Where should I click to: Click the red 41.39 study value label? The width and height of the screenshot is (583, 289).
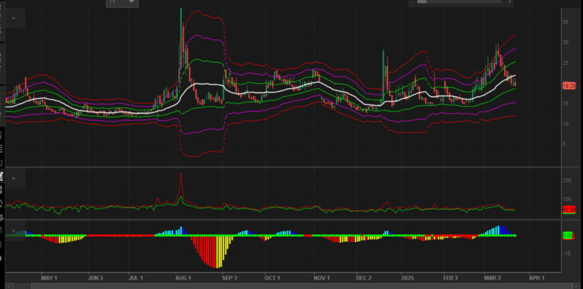[569, 210]
